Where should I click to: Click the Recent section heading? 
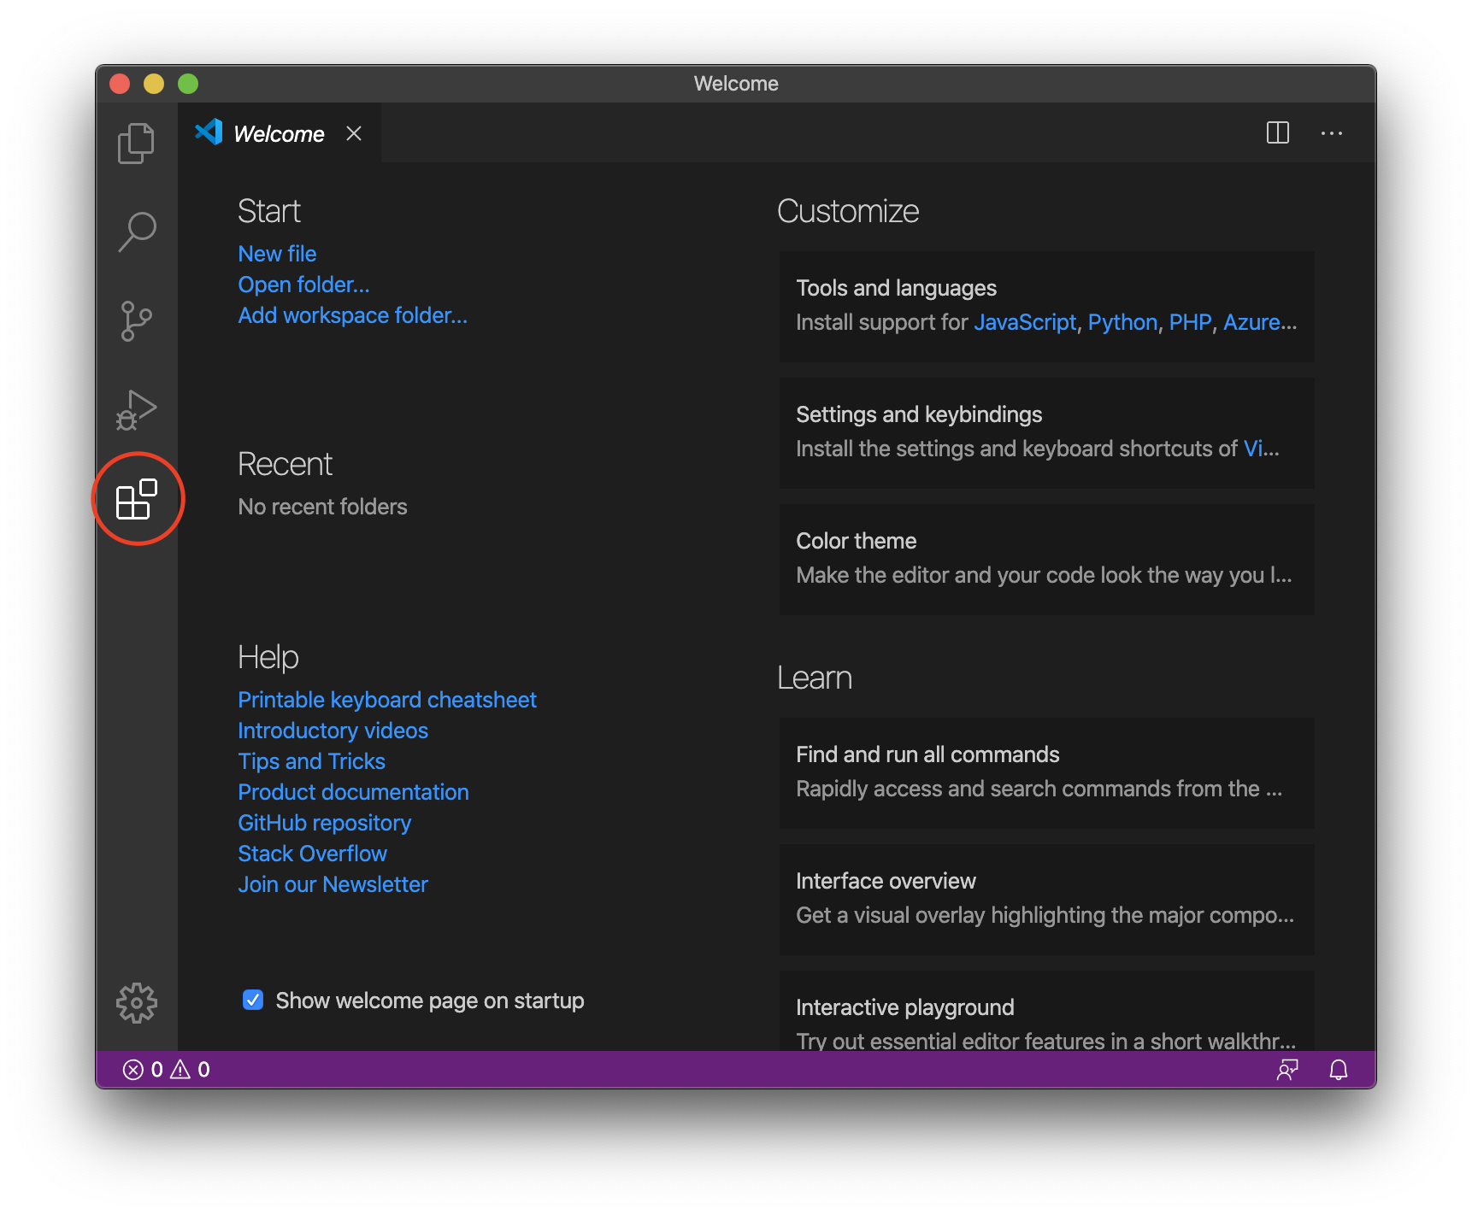click(x=286, y=464)
